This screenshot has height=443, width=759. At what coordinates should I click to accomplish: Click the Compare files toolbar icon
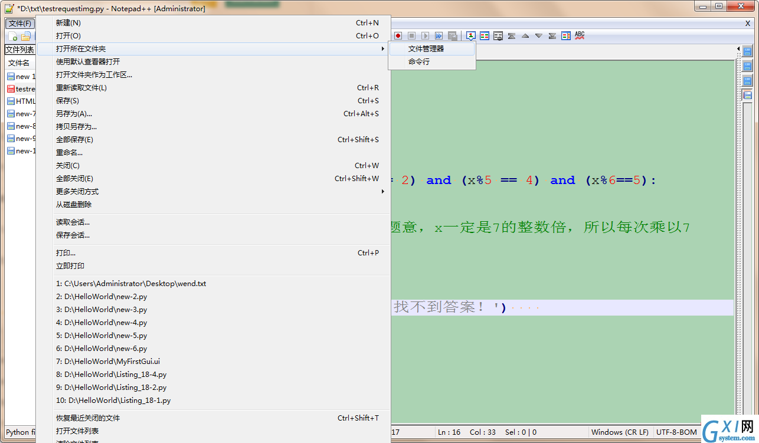click(485, 36)
